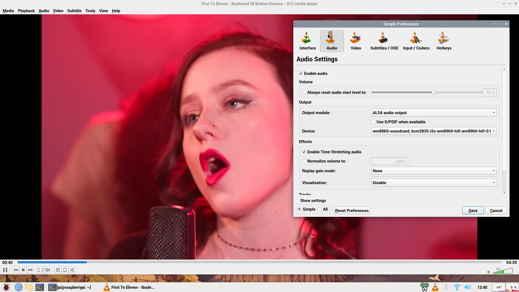Select the All show settings radio

coord(320,209)
